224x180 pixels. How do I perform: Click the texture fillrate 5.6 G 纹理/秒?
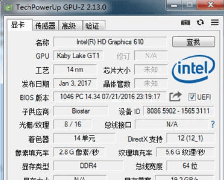point(185,152)
